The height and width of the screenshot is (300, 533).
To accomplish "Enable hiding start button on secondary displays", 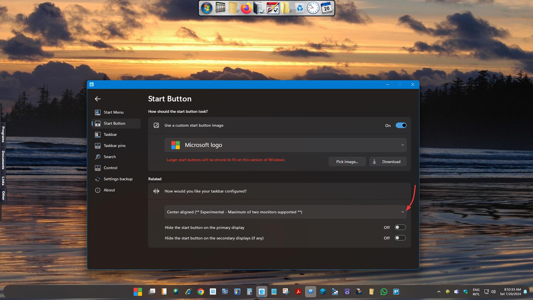I will [400, 238].
